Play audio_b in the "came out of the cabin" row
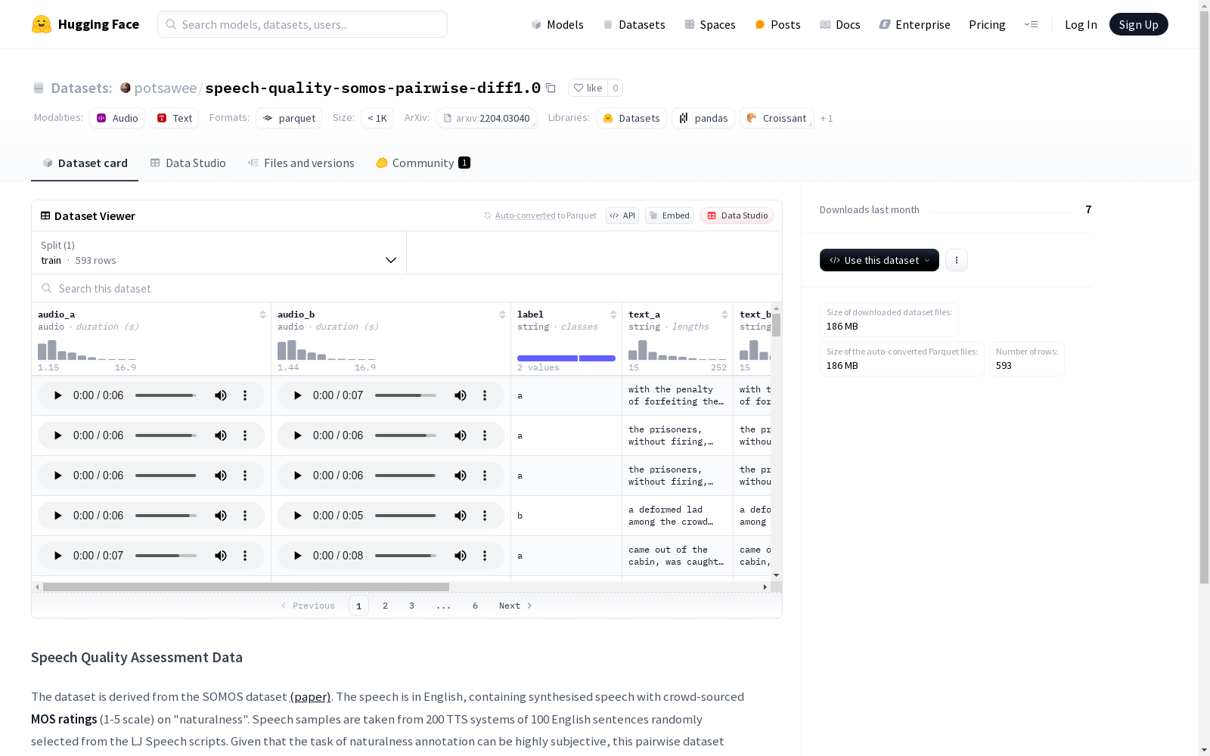Viewport: 1210px width, 756px height. click(x=297, y=556)
